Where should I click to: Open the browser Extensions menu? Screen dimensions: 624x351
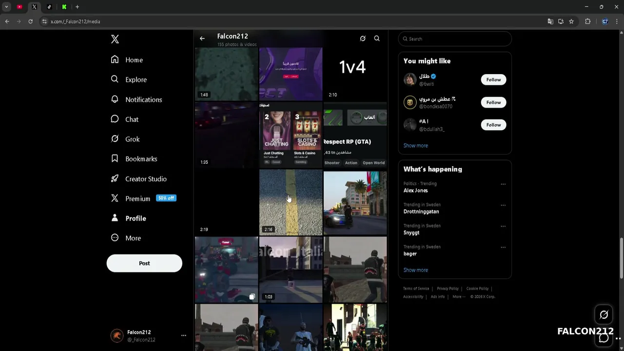(587, 21)
